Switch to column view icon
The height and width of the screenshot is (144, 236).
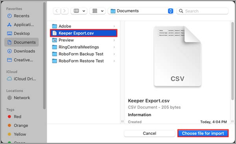coord(76,11)
